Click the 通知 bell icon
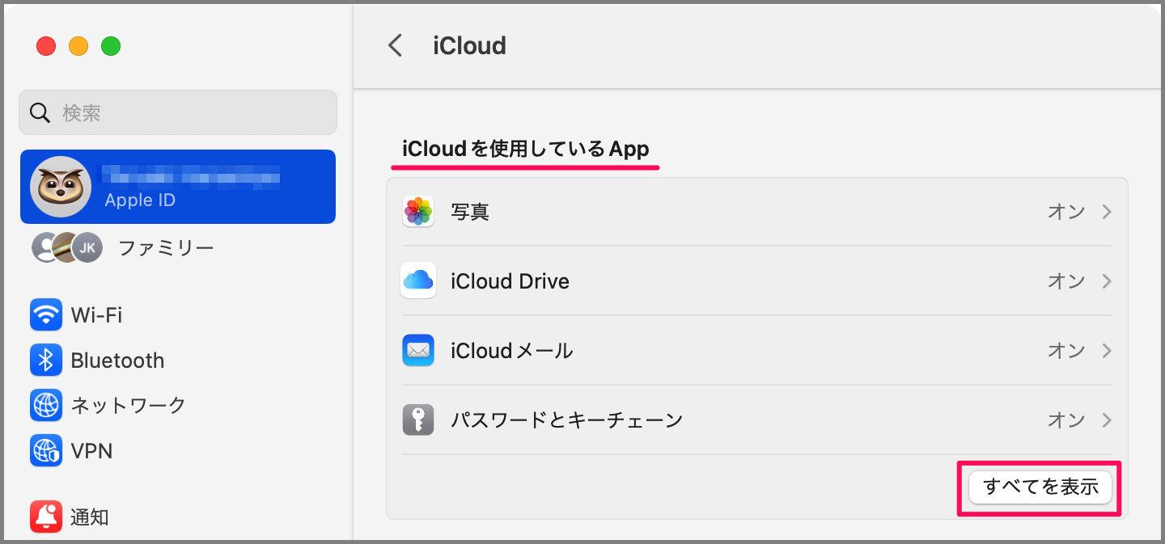 click(x=46, y=517)
